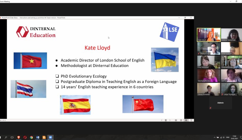Open Task View on taskbar

click(x=12, y=137)
